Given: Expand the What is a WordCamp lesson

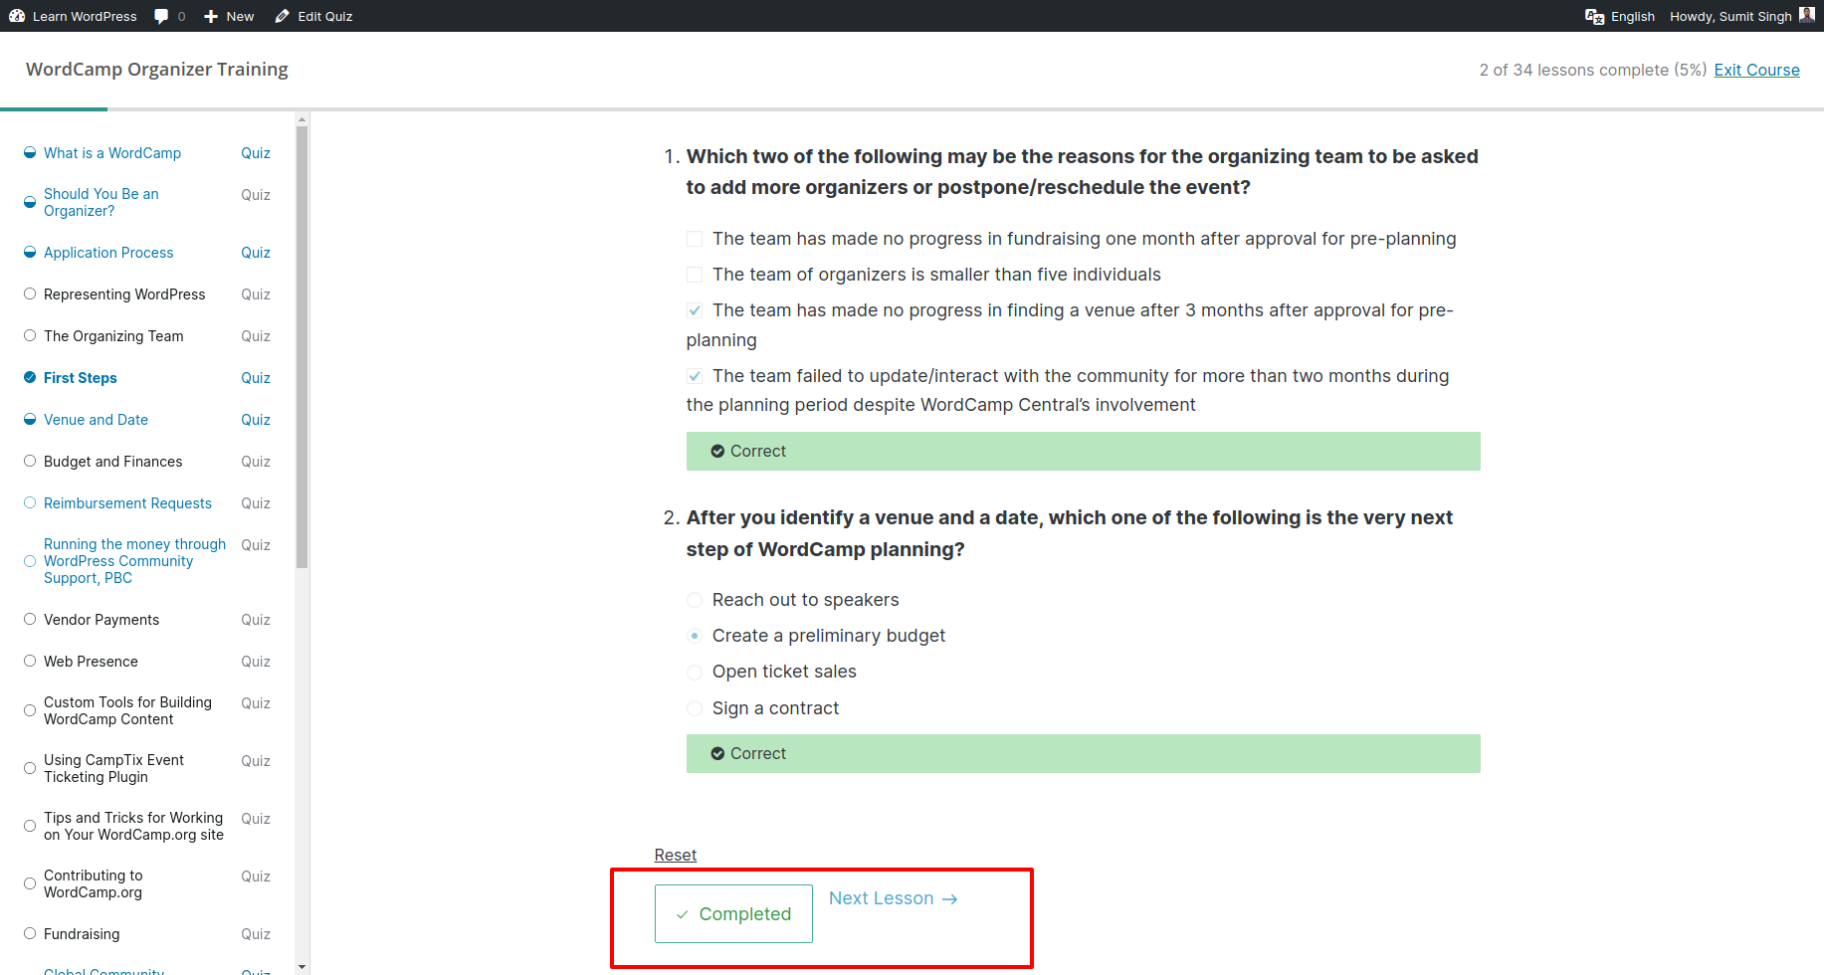Looking at the screenshot, I should (x=111, y=152).
